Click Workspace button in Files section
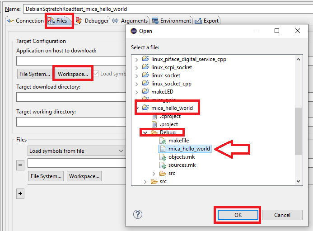 tap(84, 176)
